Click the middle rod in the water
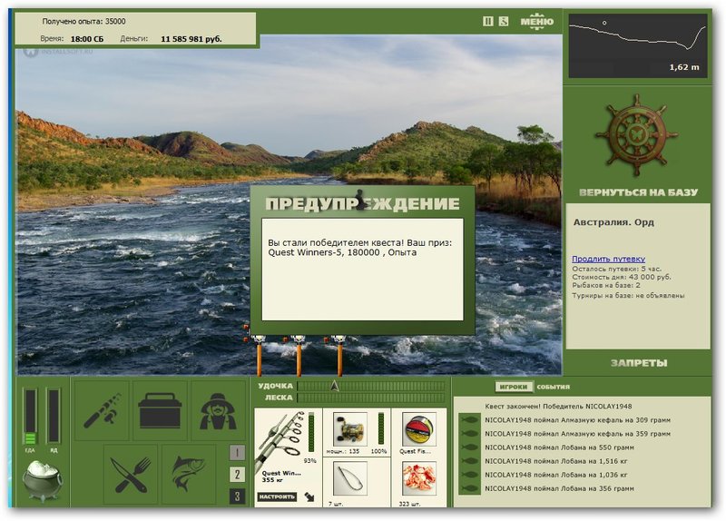Image resolution: width=726 pixels, height=521 pixels. click(299, 355)
